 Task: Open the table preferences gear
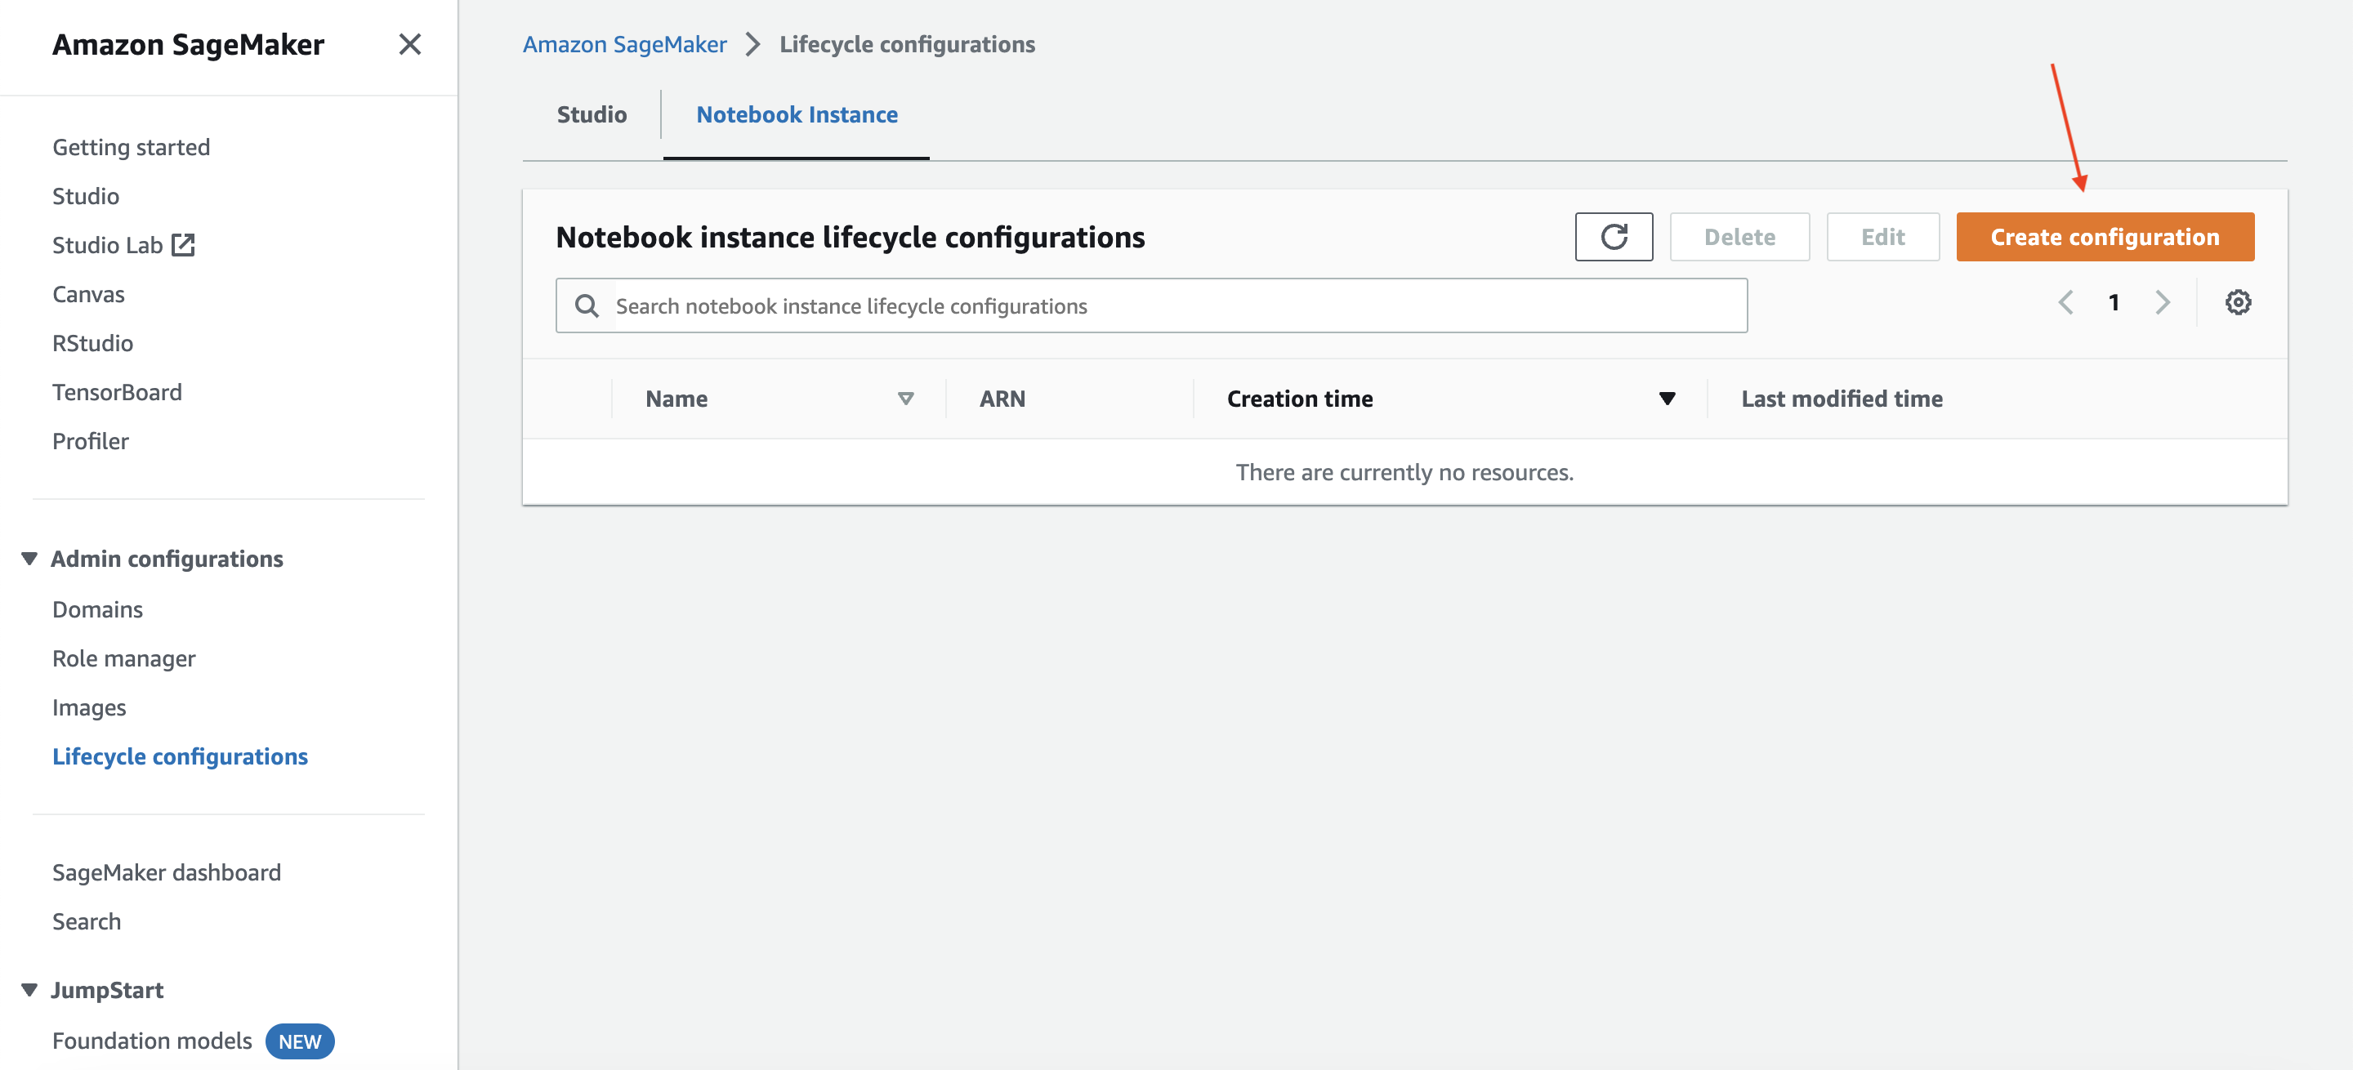(x=2238, y=302)
